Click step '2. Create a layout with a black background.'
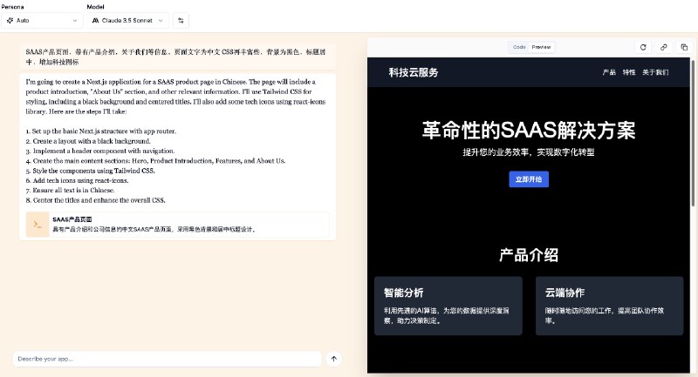698x377 pixels. [88, 141]
